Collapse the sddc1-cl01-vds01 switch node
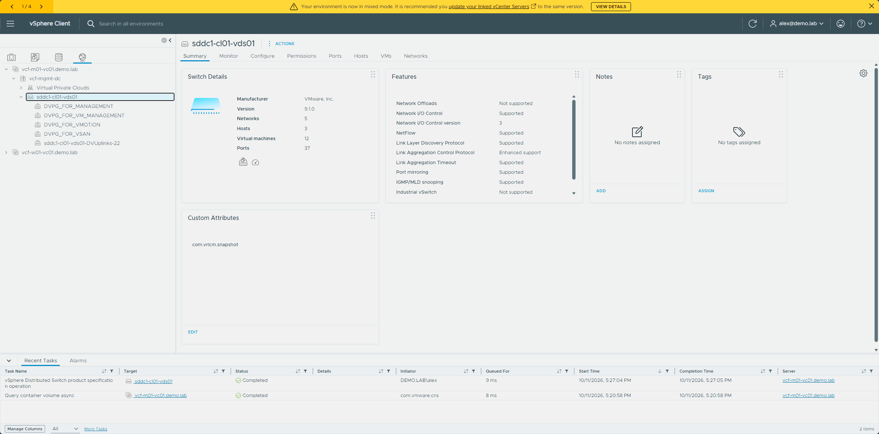 21,97
